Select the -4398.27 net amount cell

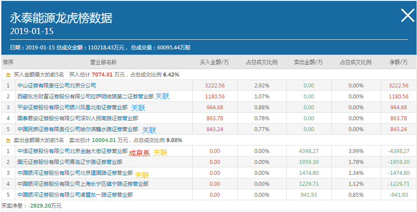[398, 151]
